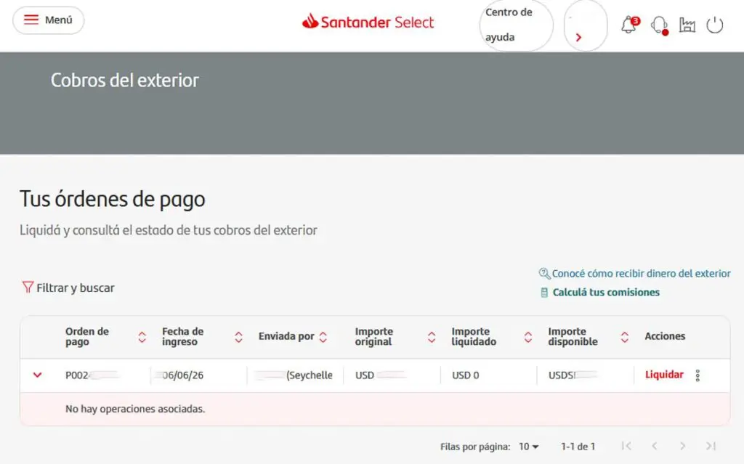744x464 pixels.
Task: Click the Orden de pago column header
Action: click(87, 336)
